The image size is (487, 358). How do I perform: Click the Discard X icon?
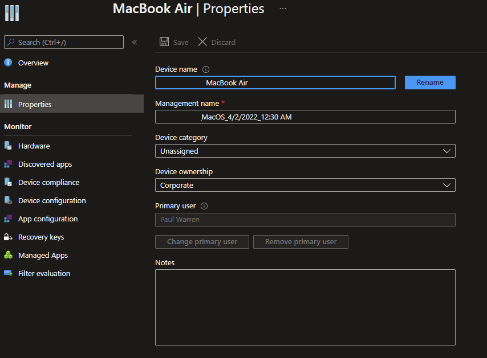(202, 42)
